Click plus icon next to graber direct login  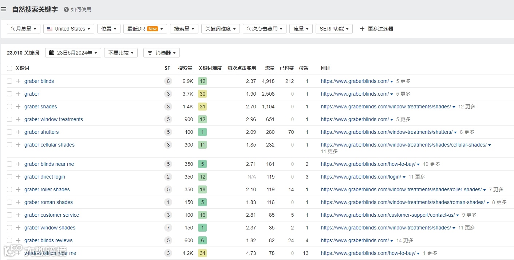18,177
